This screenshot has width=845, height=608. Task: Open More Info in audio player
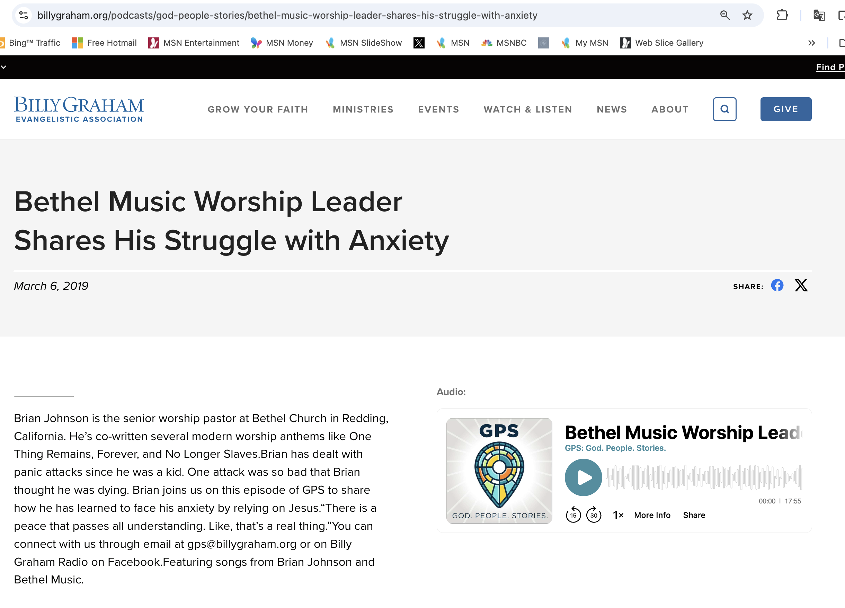pos(652,515)
